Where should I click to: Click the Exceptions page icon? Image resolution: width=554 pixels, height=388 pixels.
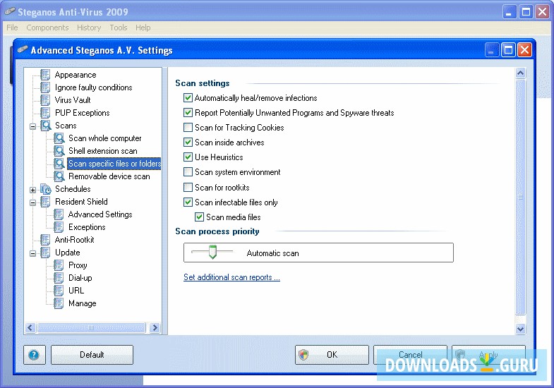pos(59,227)
